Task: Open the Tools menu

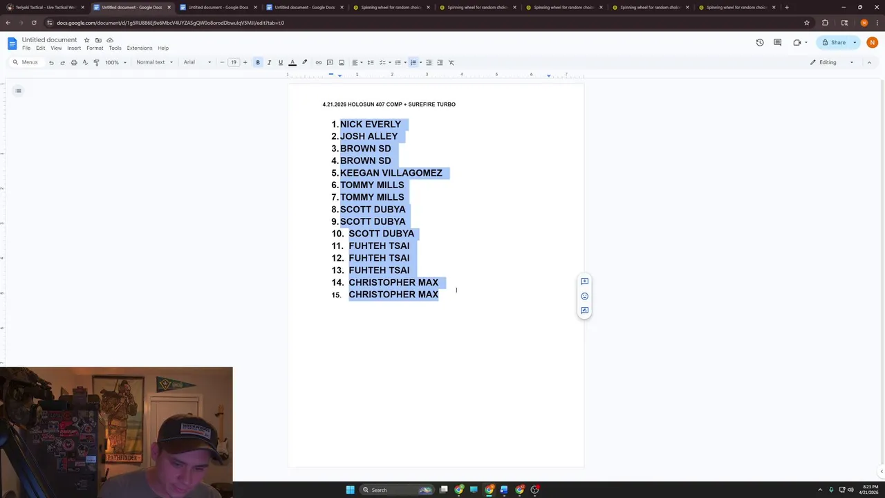Action: (x=115, y=48)
